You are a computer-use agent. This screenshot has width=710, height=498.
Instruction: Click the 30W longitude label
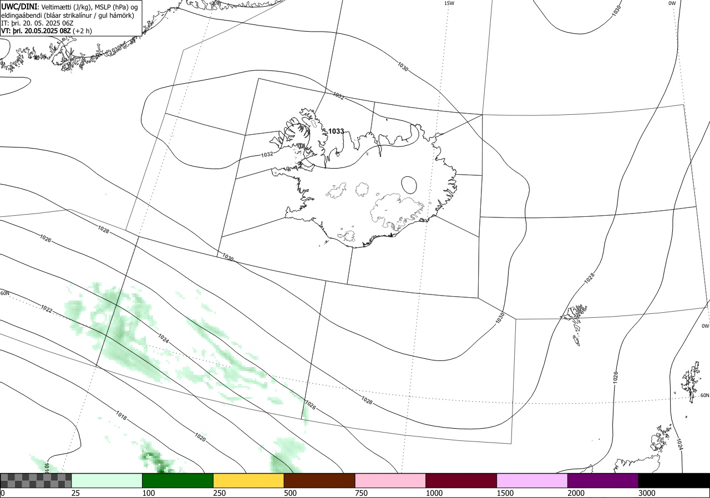point(216,3)
